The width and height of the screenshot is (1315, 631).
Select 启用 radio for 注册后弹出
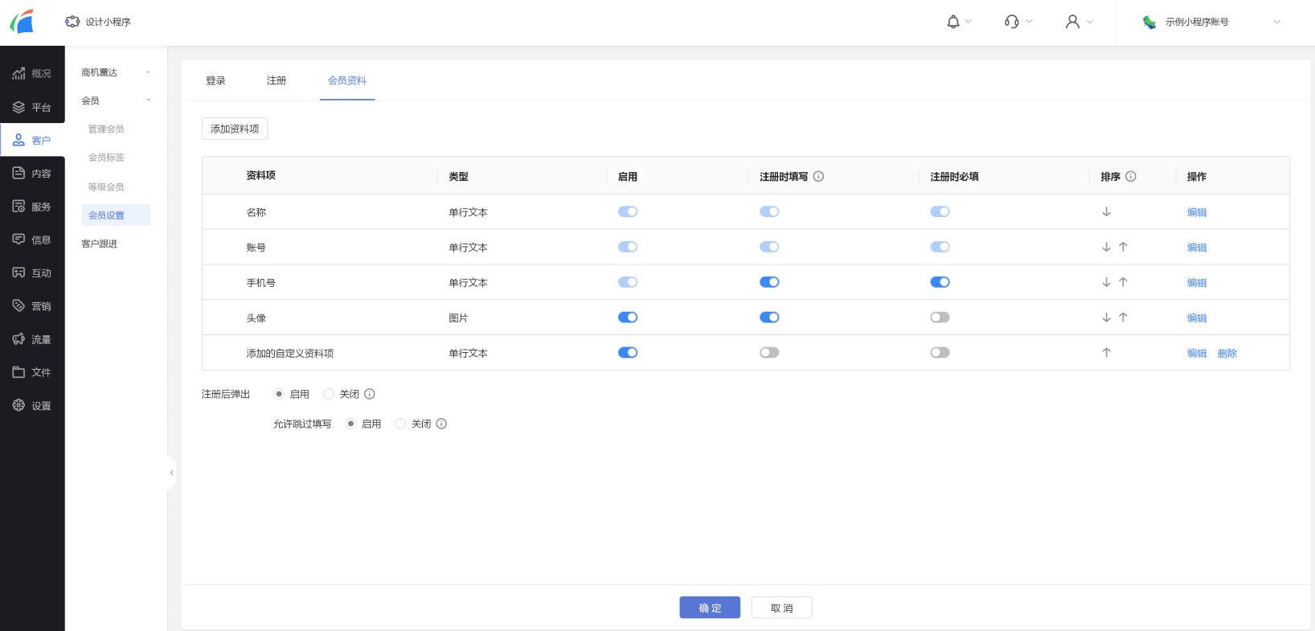pyautogui.click(x=279, y=394)
